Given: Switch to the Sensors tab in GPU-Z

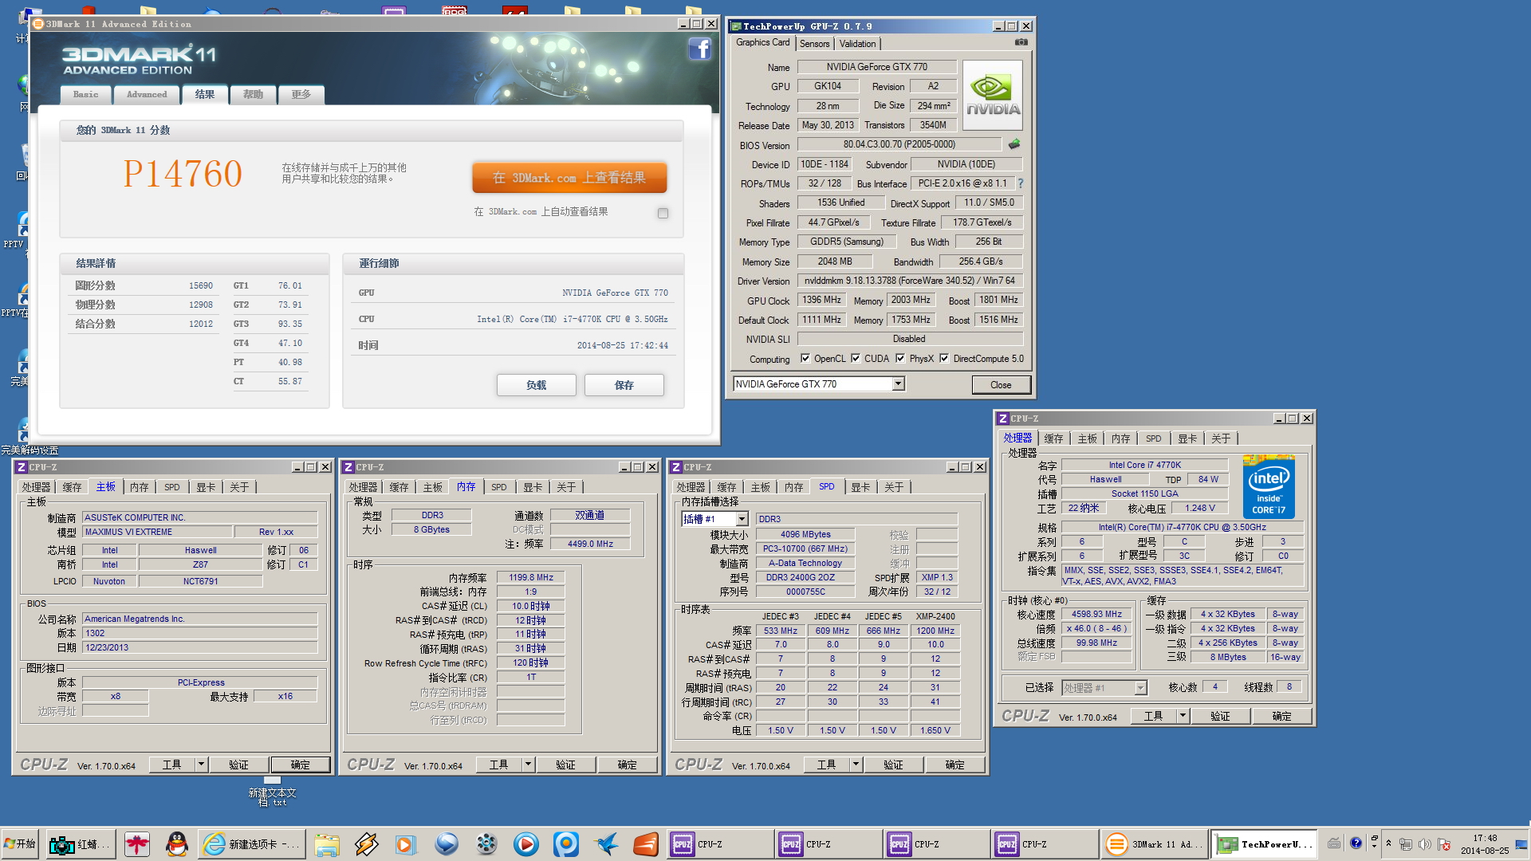Looking at the screenshot, I should pos(814,44).
